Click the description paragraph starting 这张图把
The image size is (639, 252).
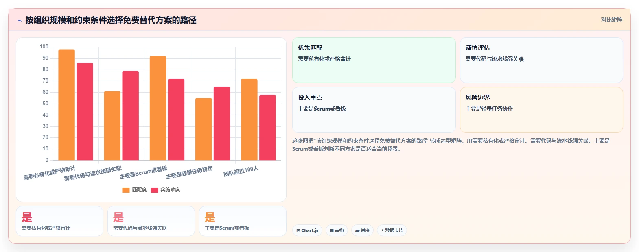pyautogui.click(x=451, y=145)
